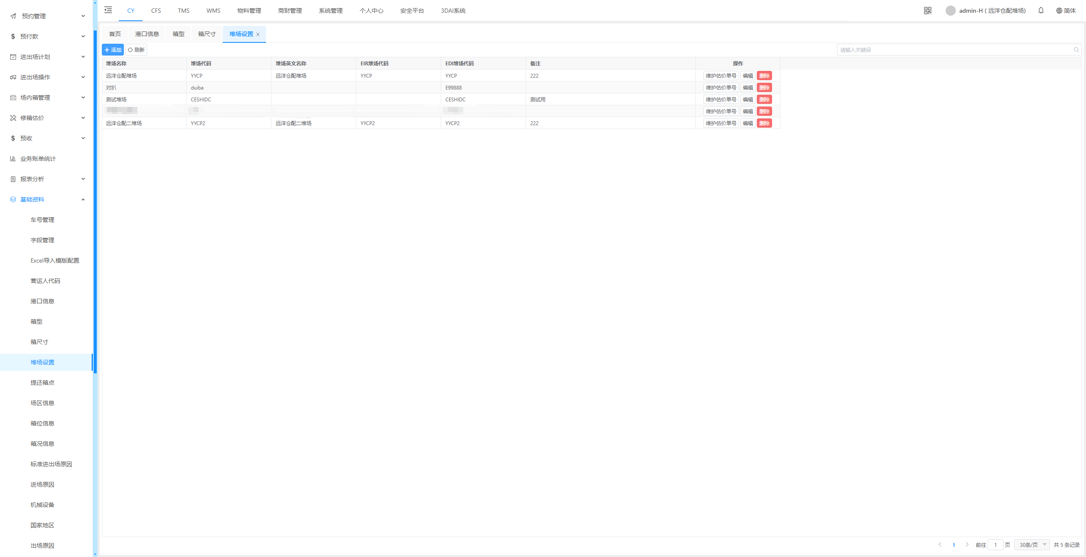Go to previous page arrow in pagination
The width and height of the screenshot is (1086, 557).
click(x=940, y=545)
